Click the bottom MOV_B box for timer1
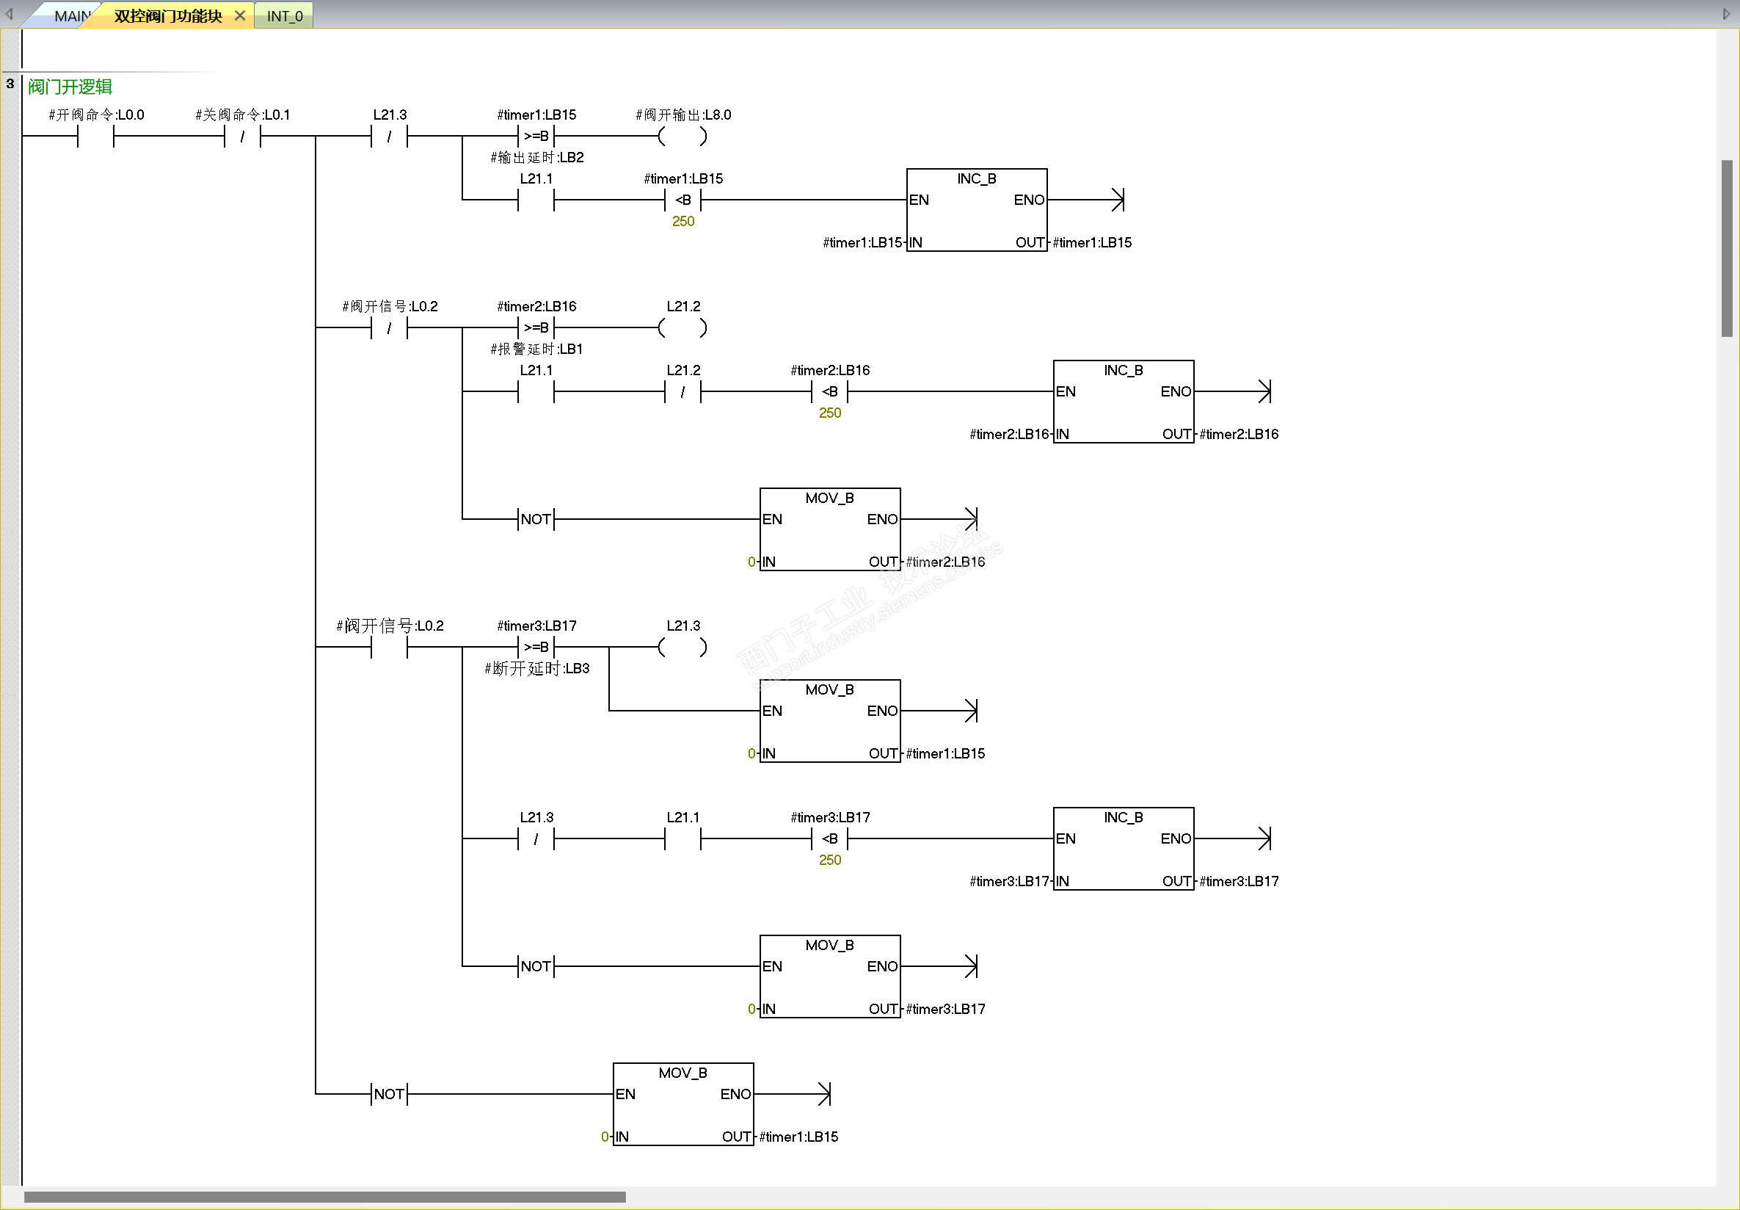 pyautogui.click(x=682, y=1104)
